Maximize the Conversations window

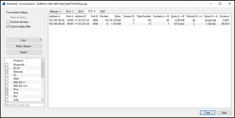(220, 4)
